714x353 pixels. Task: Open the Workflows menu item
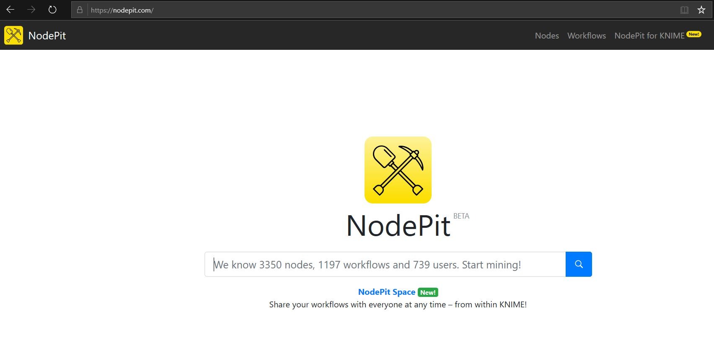pyautogui.click(x=586, y=36)
